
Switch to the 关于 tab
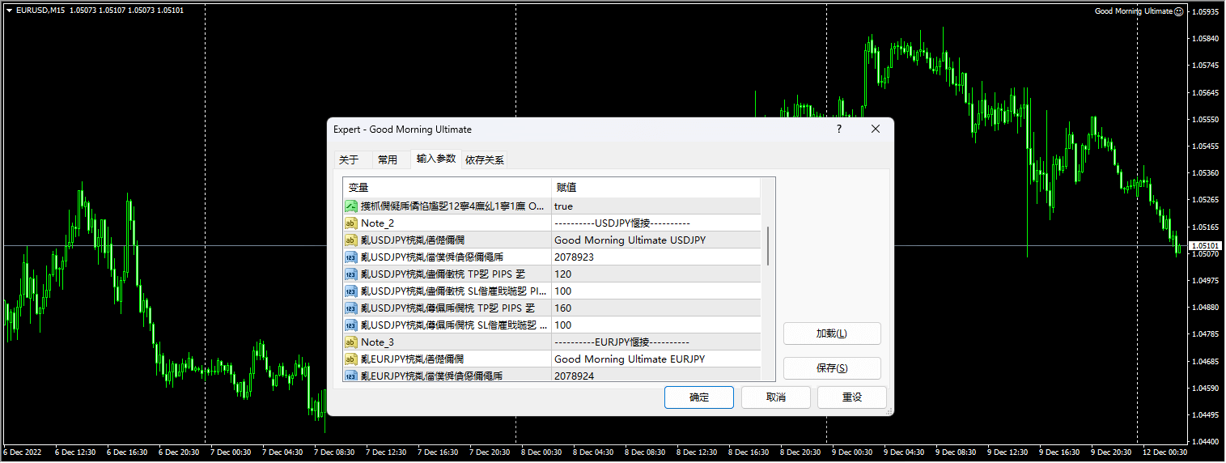[x=349, y=159]
